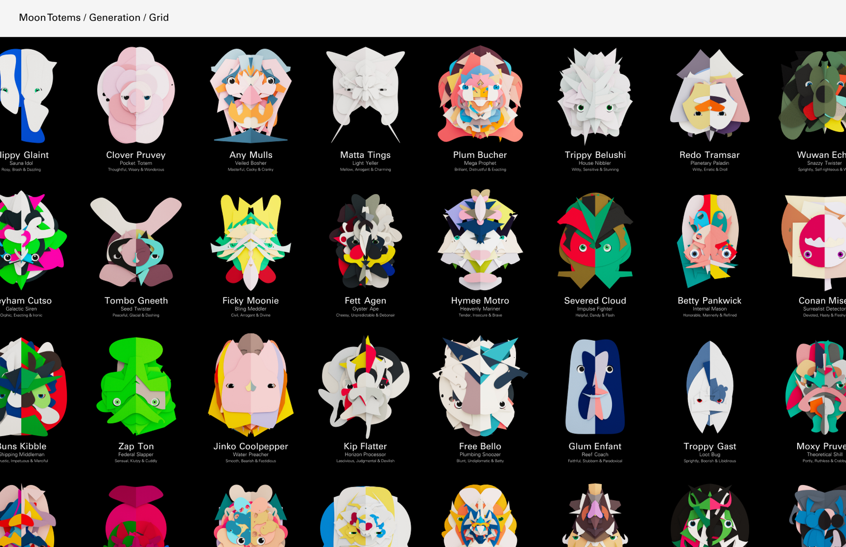Click the 'Fett Agen' name text
846x547 pixels.
(366, 300)
